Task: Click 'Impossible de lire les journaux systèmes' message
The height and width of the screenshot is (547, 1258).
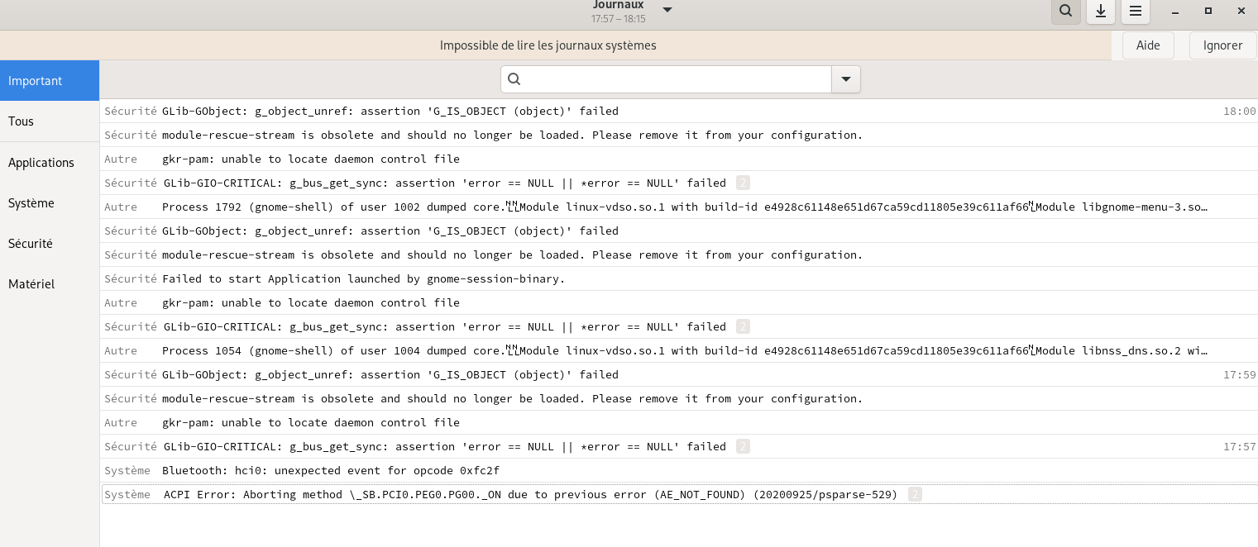Action: click(x=548, y=45)
